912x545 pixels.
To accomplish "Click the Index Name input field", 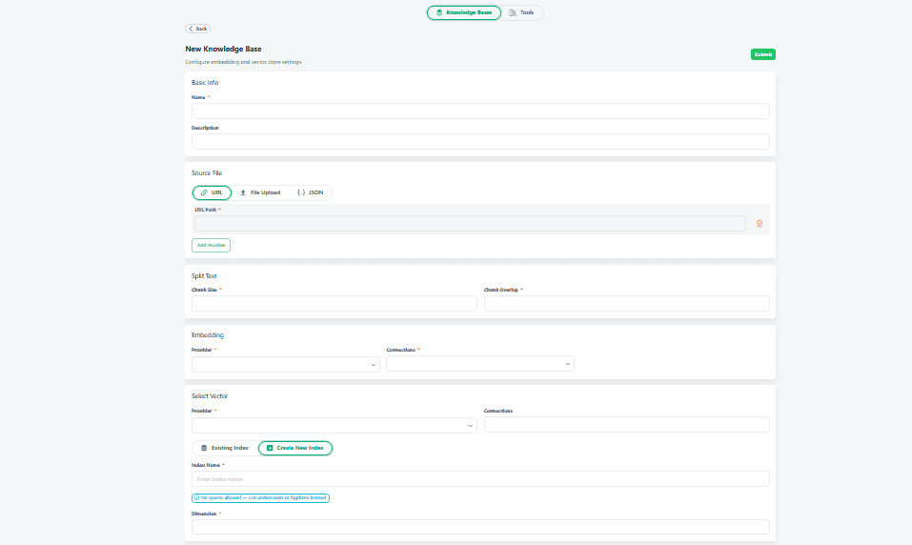I will [x=480, y=479].
